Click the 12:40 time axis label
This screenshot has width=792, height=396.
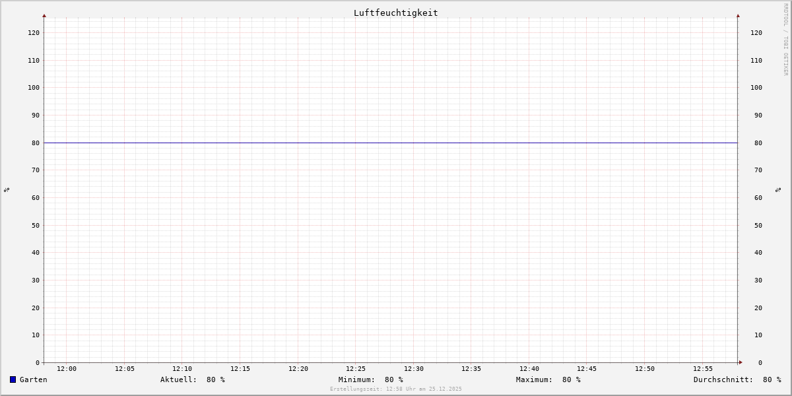pos(529,368)
